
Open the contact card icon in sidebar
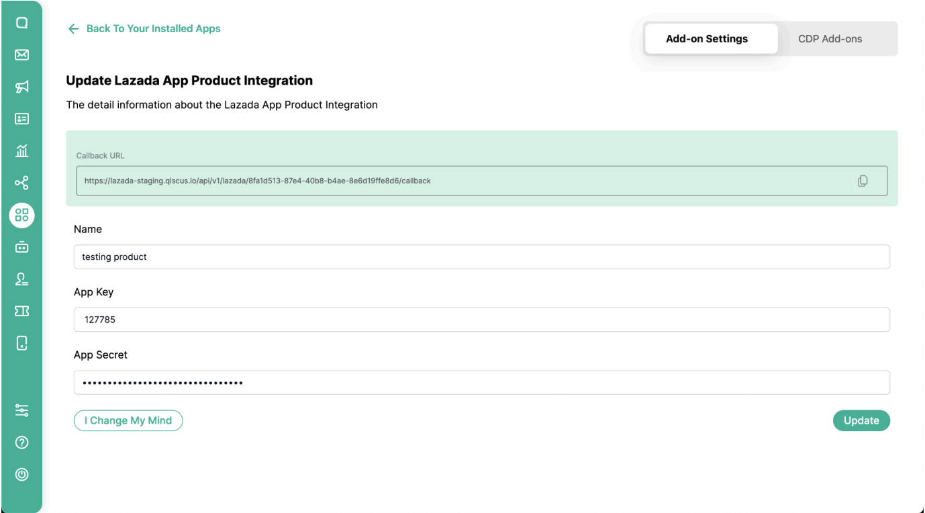click(21, 118)
